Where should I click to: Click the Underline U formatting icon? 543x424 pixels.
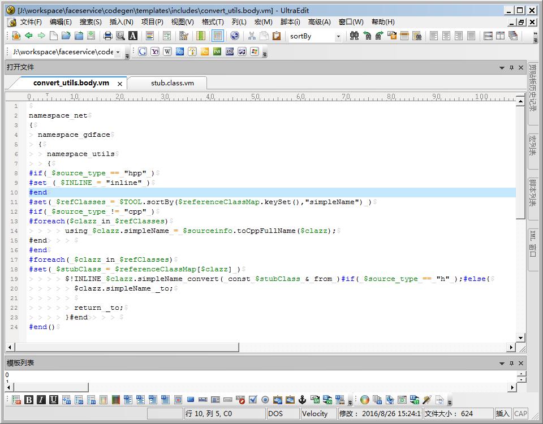(53, 400)
